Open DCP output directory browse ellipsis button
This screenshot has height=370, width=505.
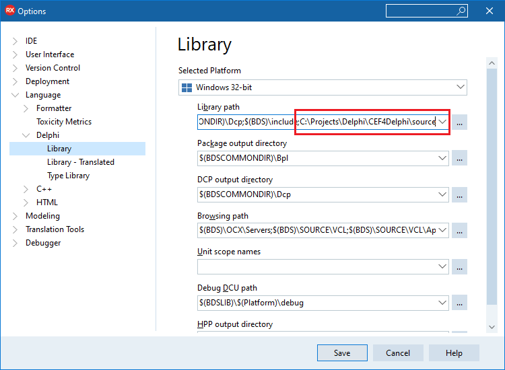459,194
